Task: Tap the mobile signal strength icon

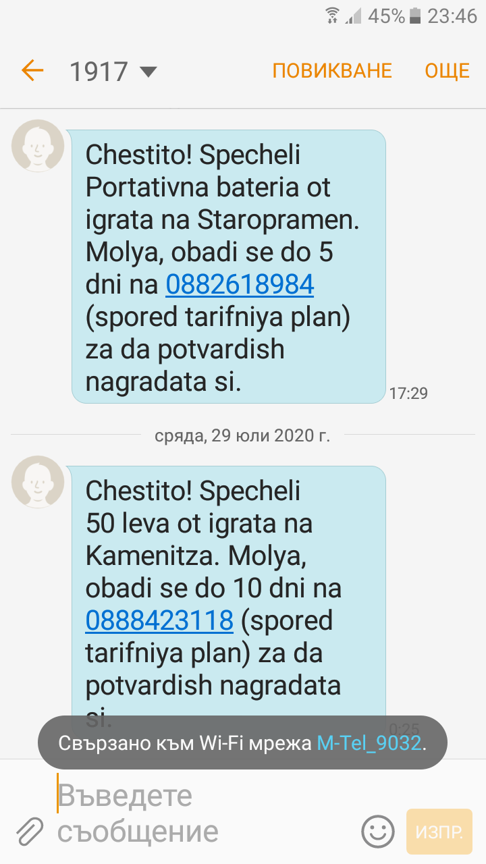Action: coord(353,16)
